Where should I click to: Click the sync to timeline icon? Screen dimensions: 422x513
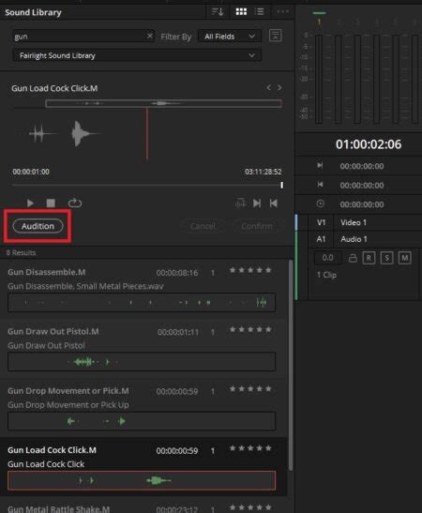point(240,204)
